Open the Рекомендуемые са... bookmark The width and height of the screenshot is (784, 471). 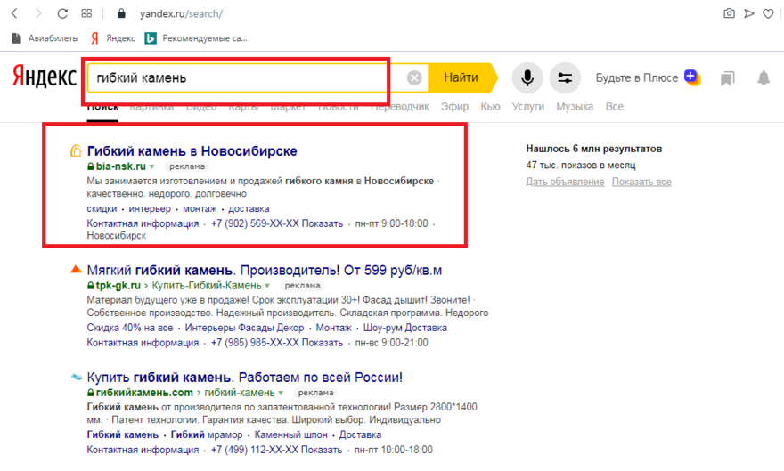pyautogui.click(x=196, y=38)
